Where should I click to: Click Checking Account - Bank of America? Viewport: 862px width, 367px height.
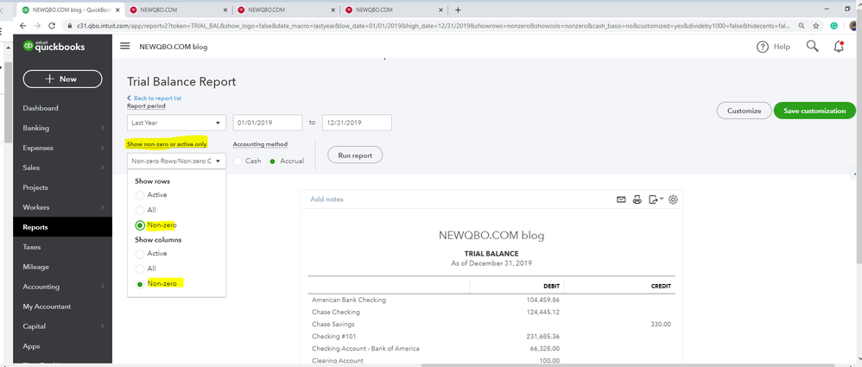coord(365,348)
